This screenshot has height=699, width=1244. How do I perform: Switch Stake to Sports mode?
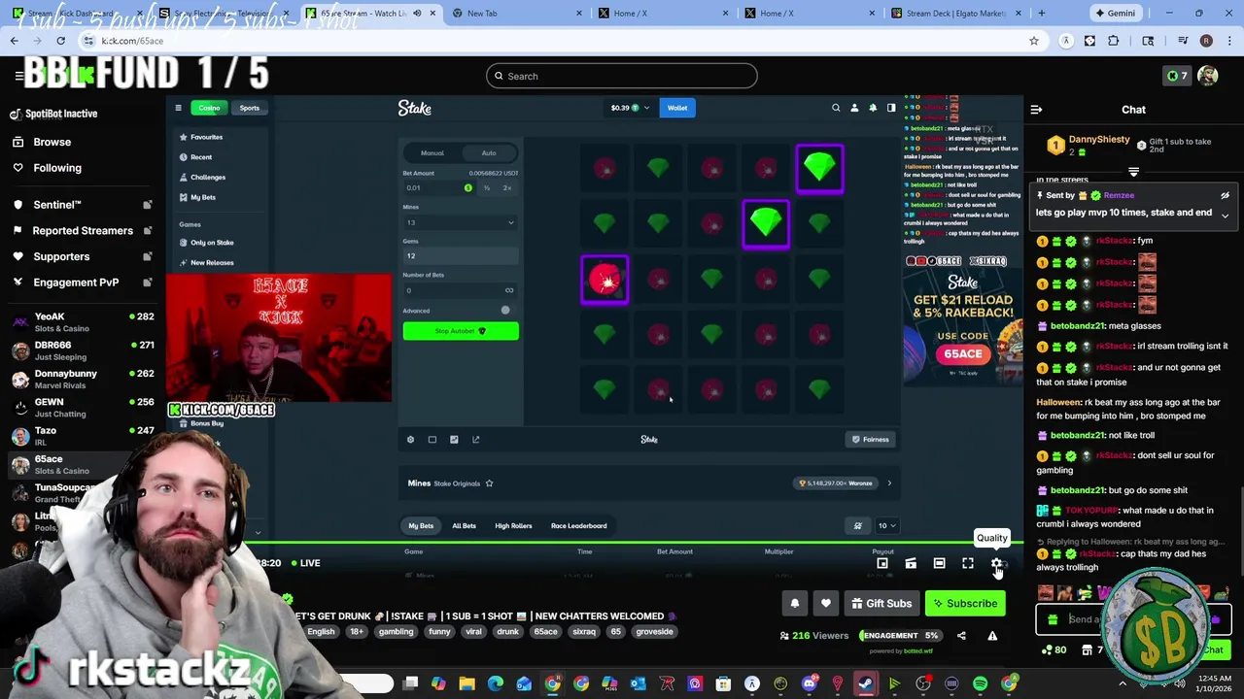coord(250,108)
